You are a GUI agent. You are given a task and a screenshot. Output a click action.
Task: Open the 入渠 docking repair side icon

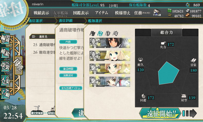(x=5, y=80)
